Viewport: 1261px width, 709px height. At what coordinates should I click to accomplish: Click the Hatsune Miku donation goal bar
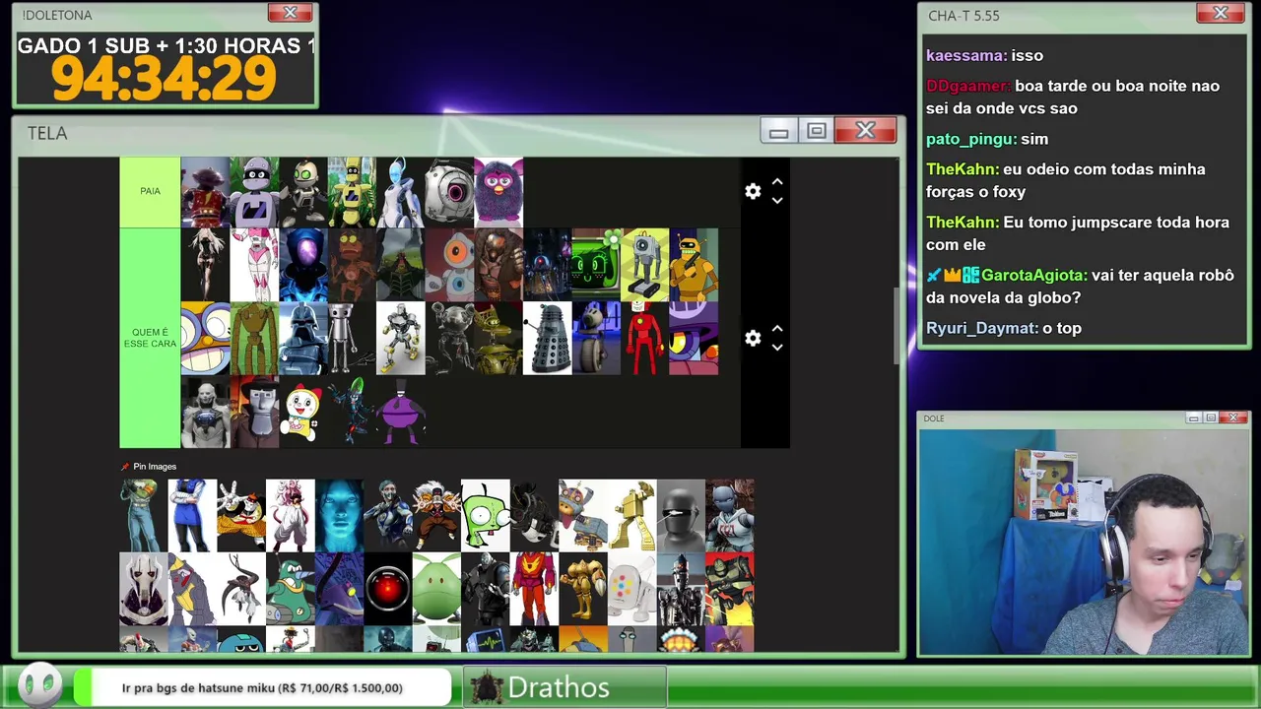tap(262, 687)
